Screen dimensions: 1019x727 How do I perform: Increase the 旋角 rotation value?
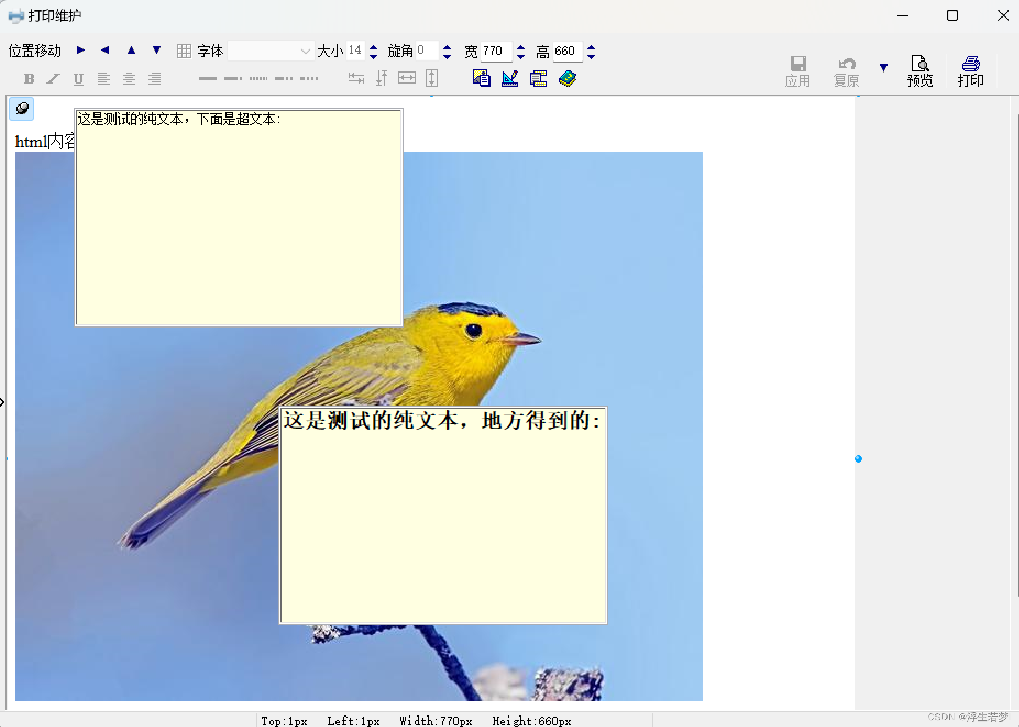[x=447, y=47]
